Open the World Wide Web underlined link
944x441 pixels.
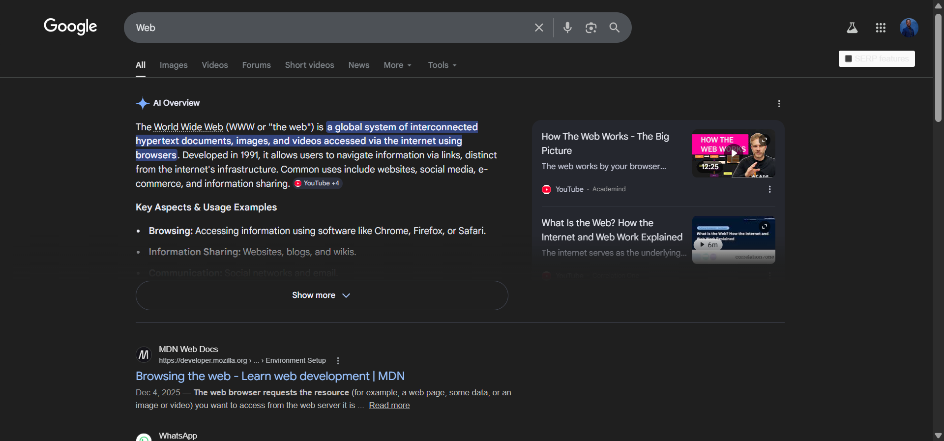(188, 127)
